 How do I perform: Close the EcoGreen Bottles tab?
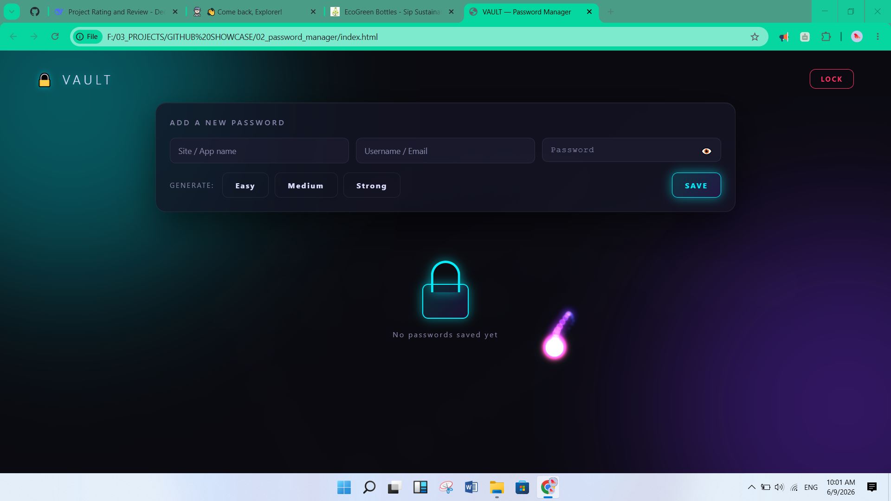[451, 12]
